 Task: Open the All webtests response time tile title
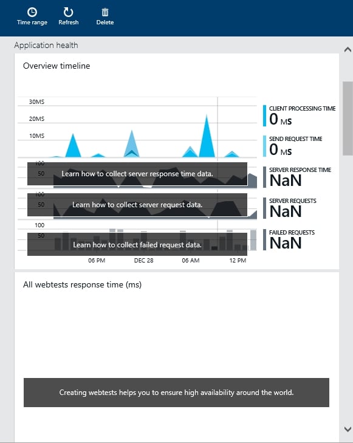click(82, 284)
